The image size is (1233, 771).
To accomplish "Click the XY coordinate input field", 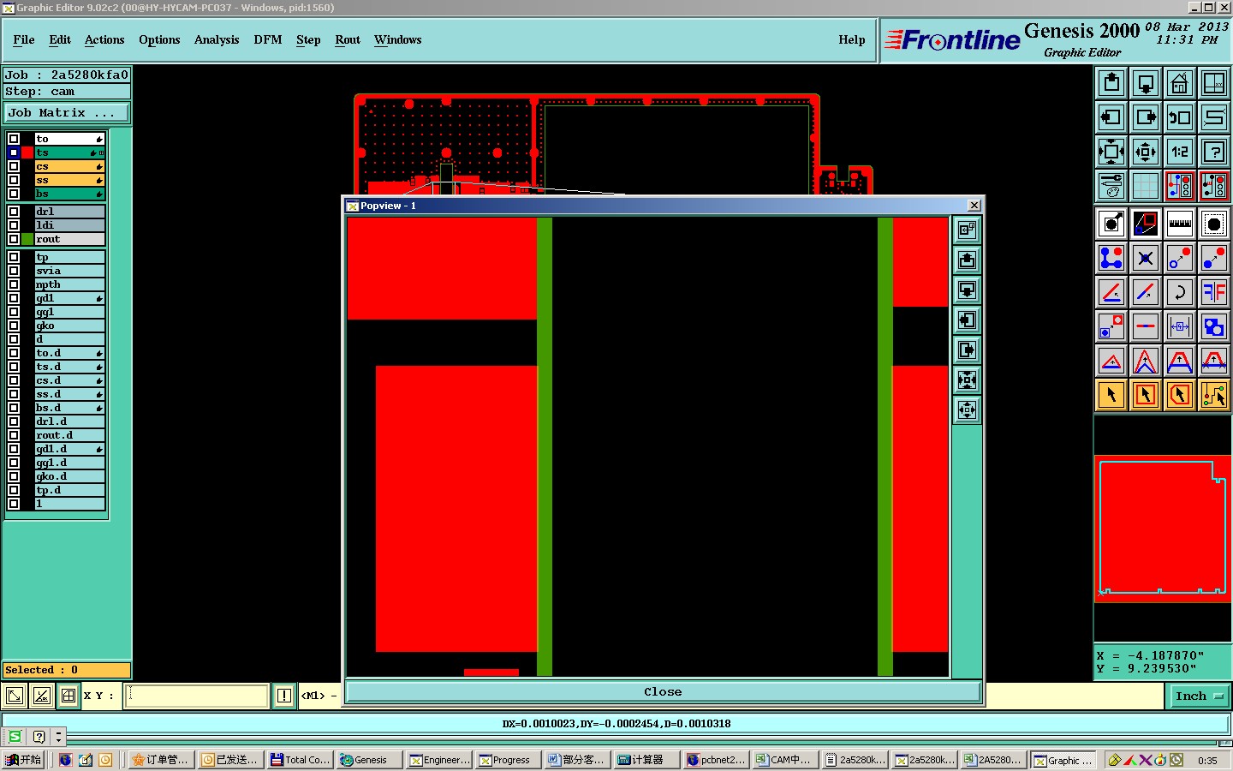I will click(197, 696).
